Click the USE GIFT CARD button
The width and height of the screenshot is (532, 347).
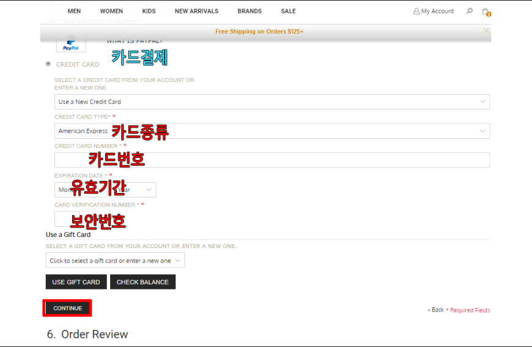pos(76,282)
